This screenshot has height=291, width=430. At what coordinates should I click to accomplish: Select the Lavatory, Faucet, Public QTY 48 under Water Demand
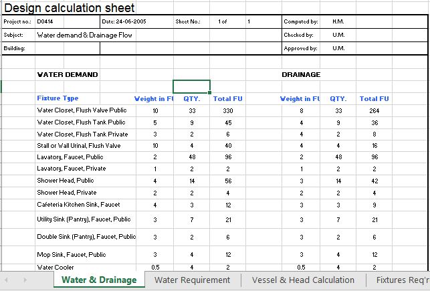coord(192,157)
